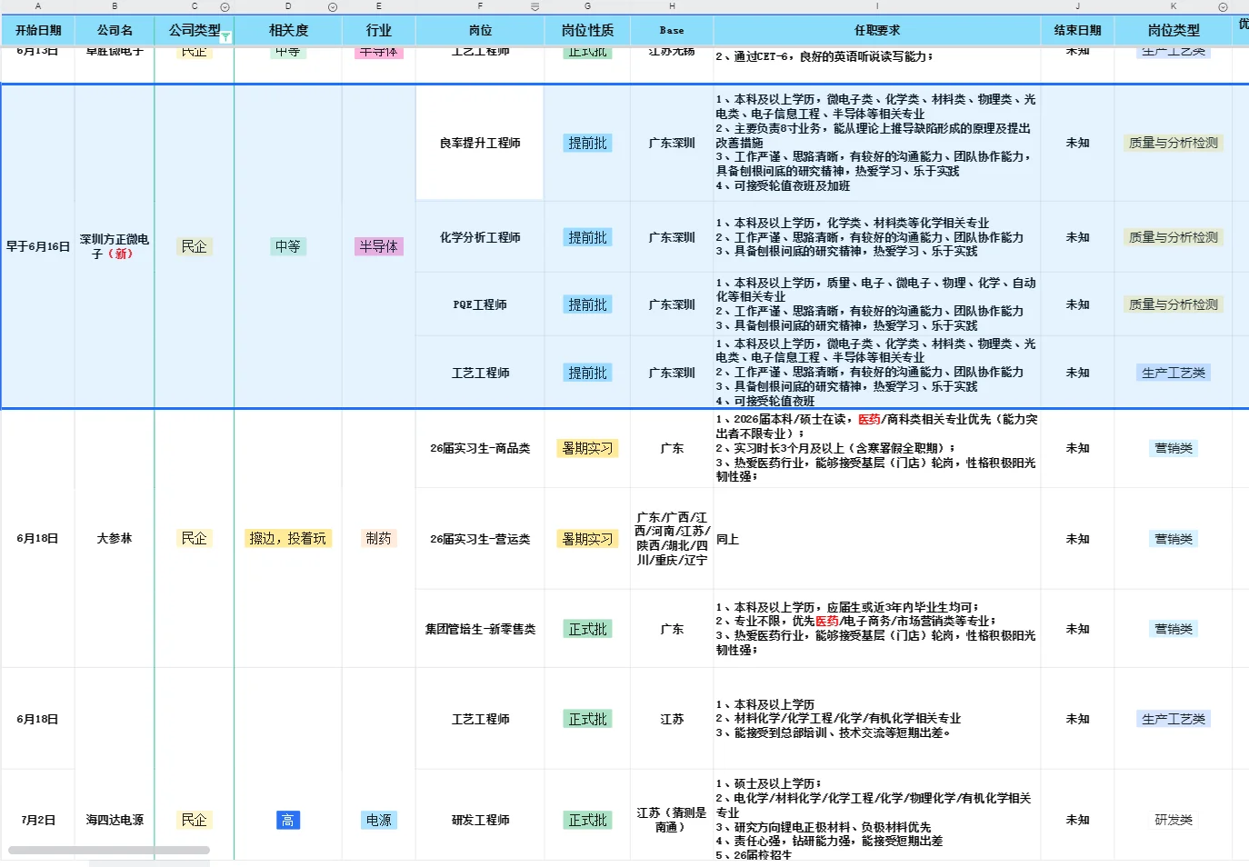Select the PQE工程师 position cell
The image size is (1249, 867).
(480, 304)
